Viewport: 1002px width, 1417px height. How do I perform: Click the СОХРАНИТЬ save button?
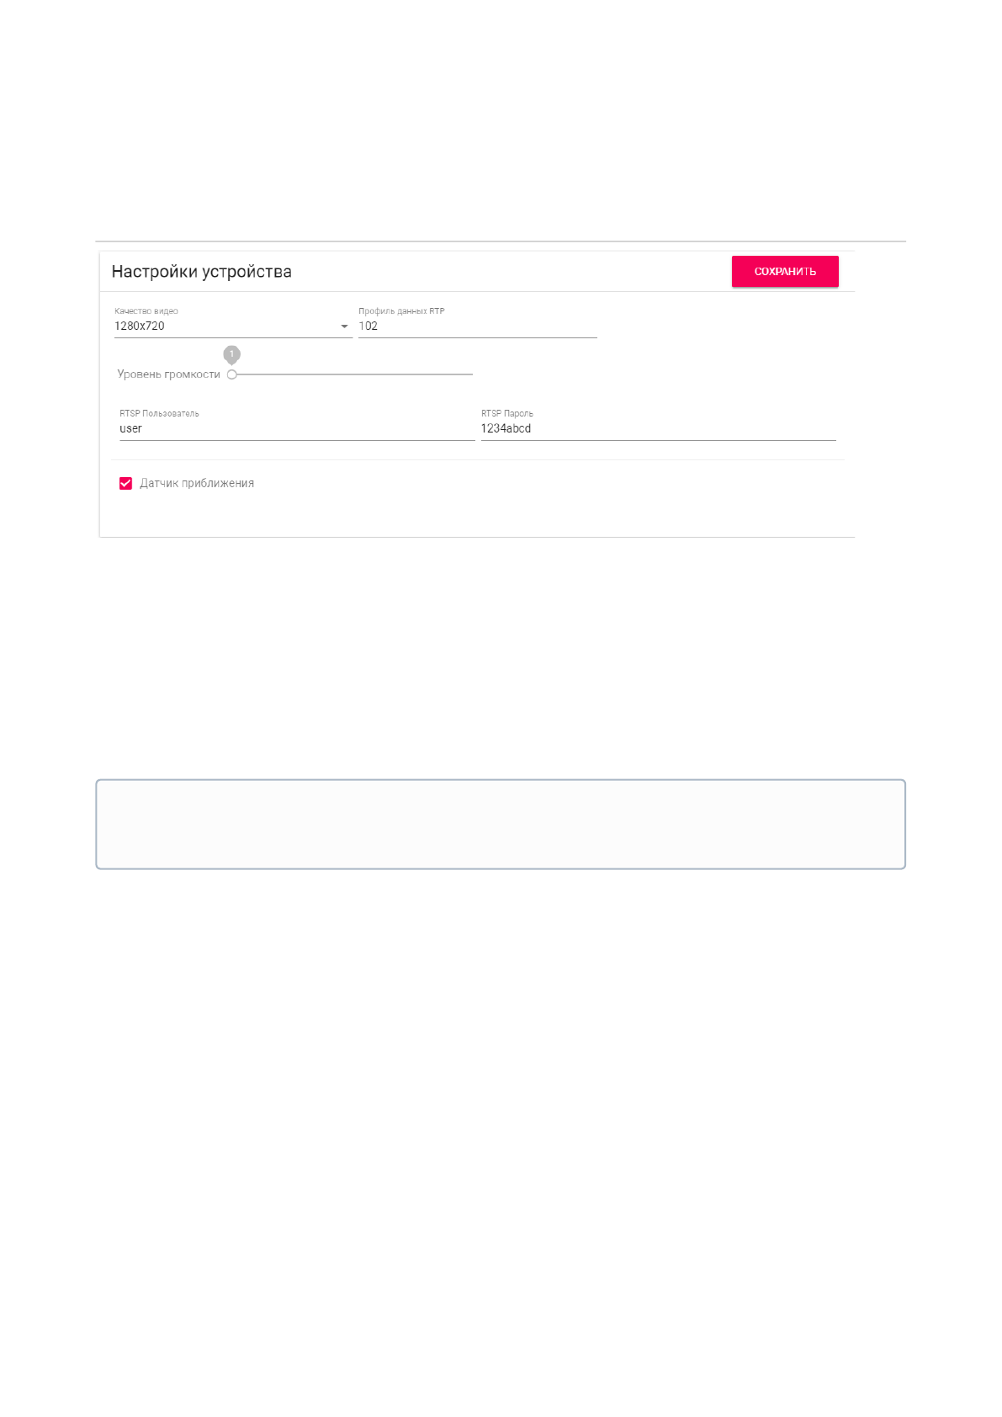[784, 272]
